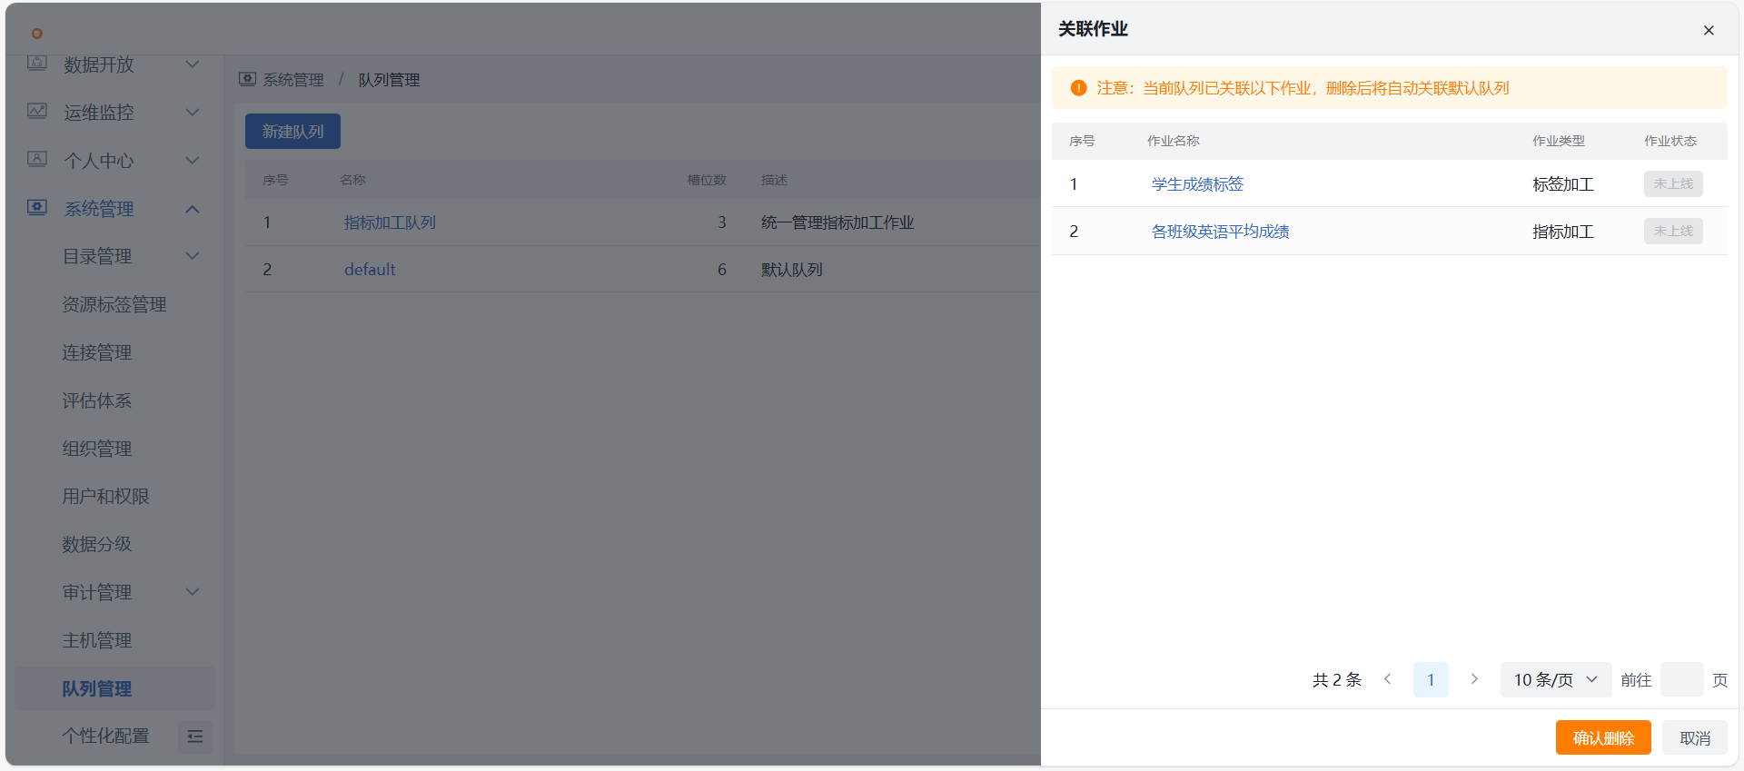Open 评估体系 menu item
Viewport: 1744px width, 771px height.
point(97,400)
